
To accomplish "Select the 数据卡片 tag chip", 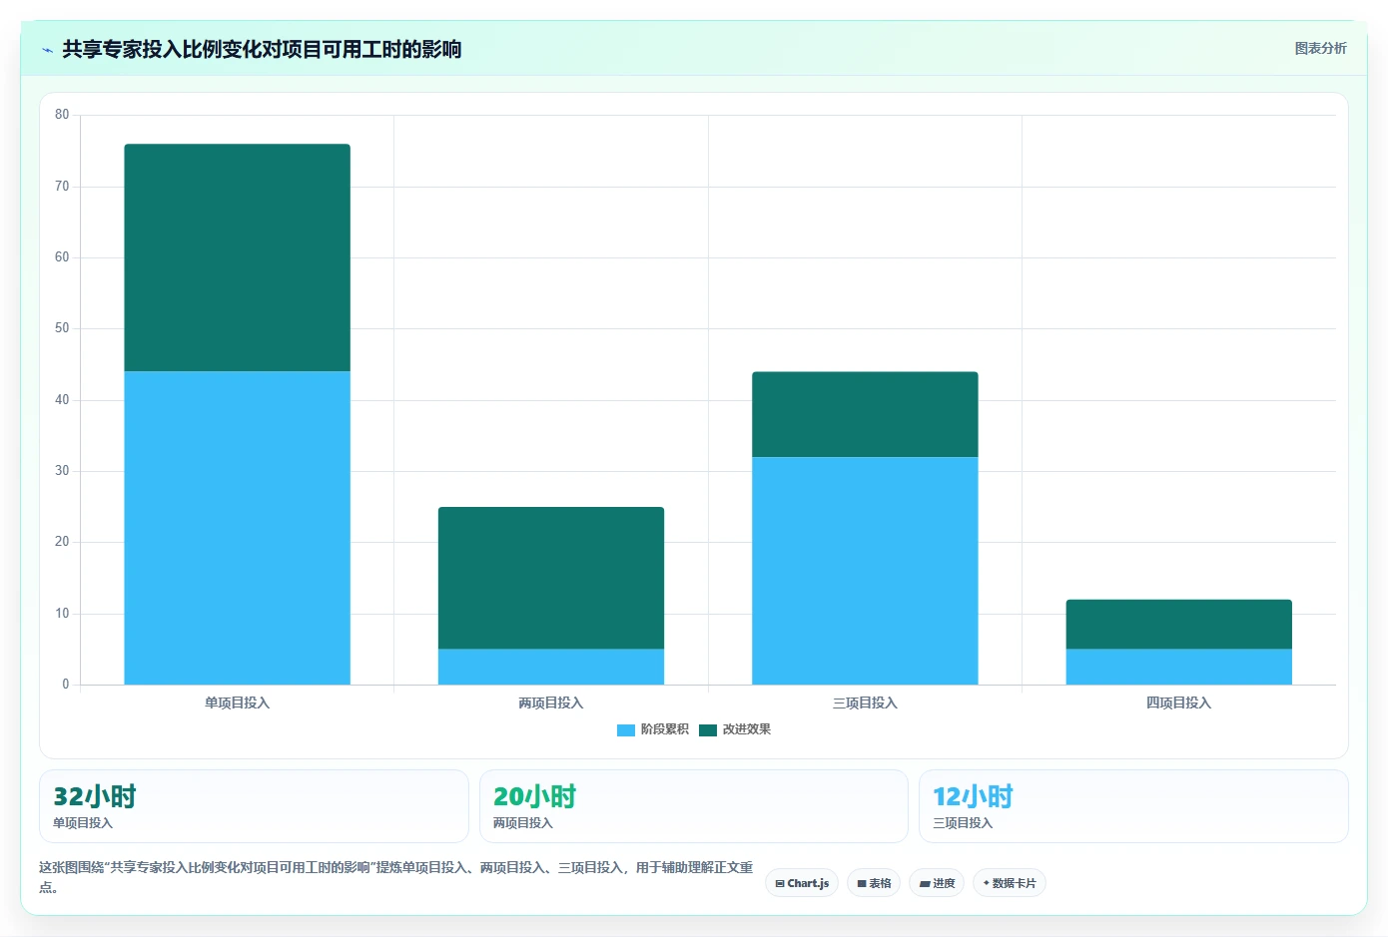I will [x=1010, y=883].
